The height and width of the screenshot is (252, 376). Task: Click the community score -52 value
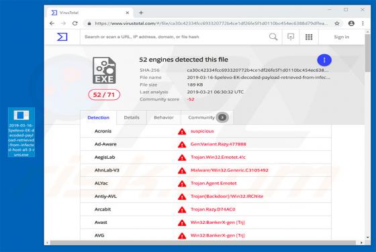pyautogui.click(x=191, y=99)
